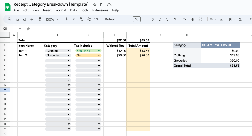Click the formula bar
Screen dimensions: 252x136
pos(141,29)
